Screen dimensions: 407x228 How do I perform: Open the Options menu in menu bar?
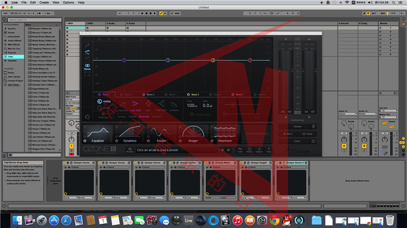[x=68, y=2]
